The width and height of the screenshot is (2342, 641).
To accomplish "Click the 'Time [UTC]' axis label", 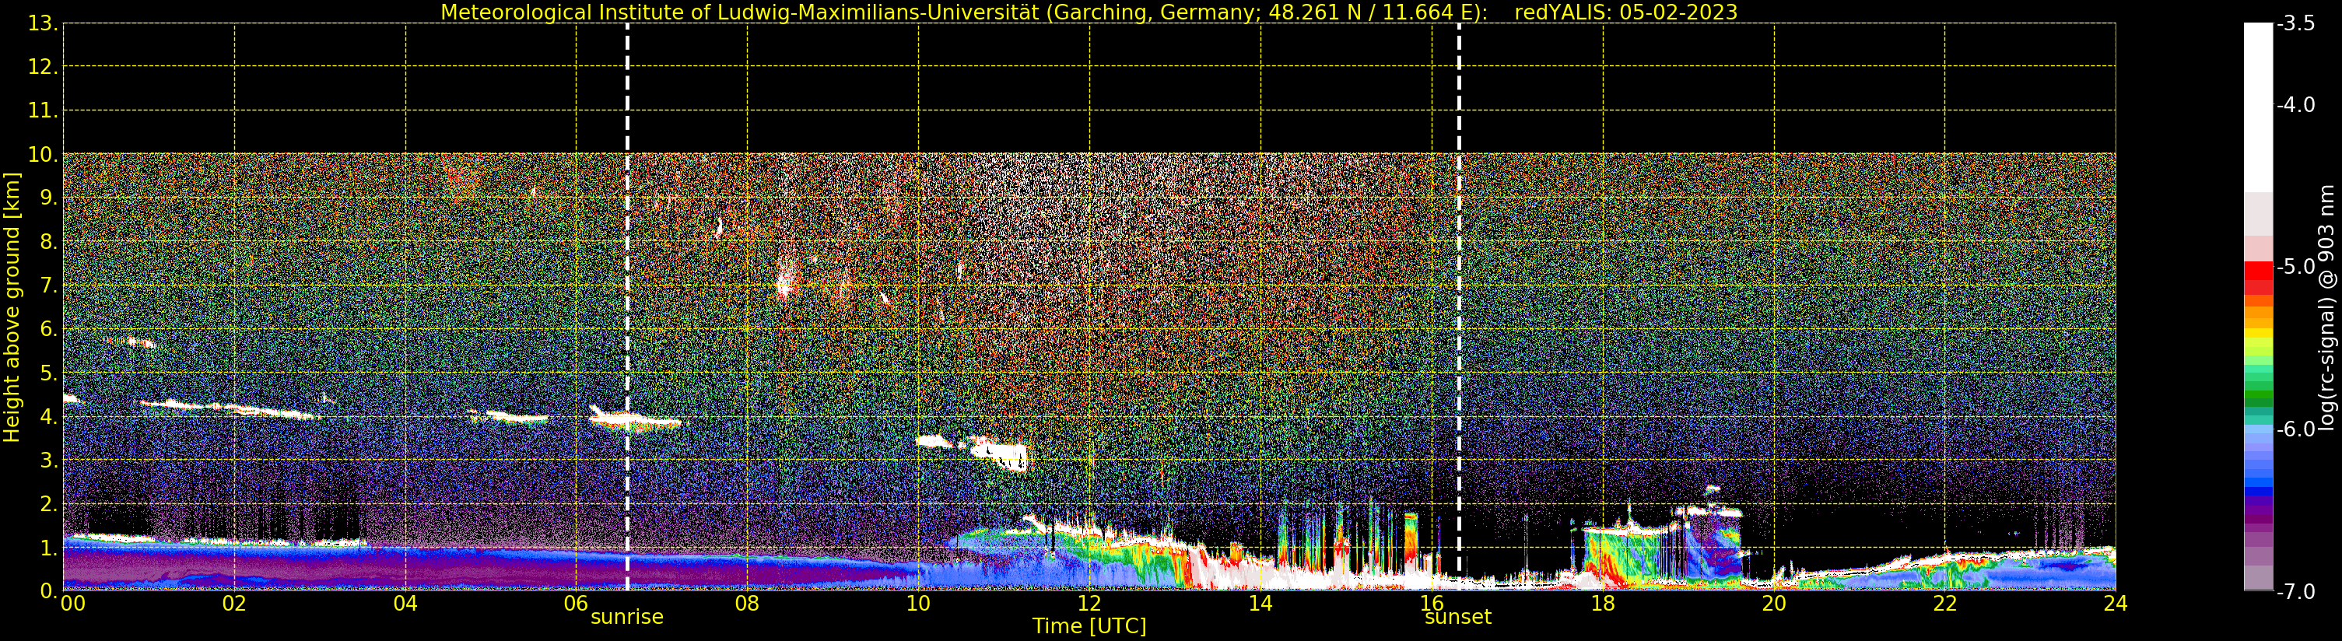I will (1089, 626).
